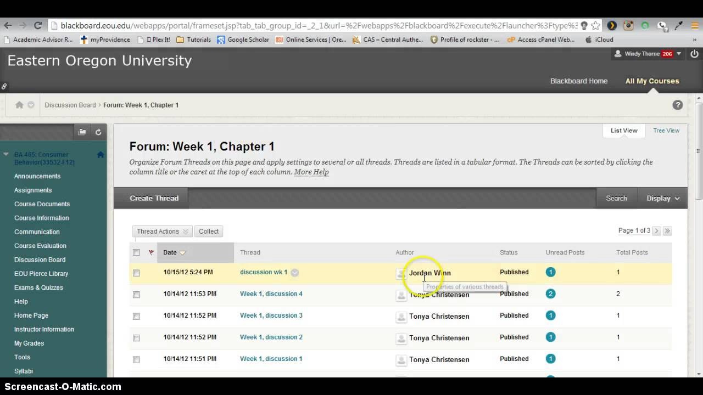
Task: Check the box for Week 1, discussion 4
Action: [x=136, y=295]
